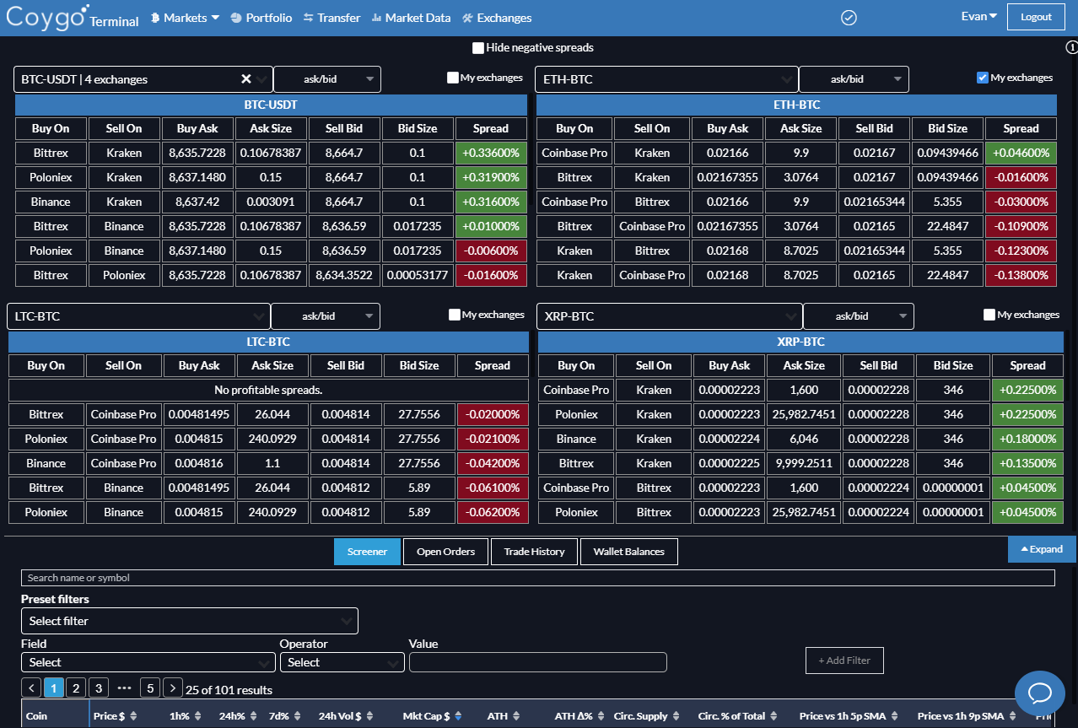The height and width of the screenshot is (728, 1078).
Task: Click the circled checkmark status icon
Action: [x=849, y=18]
